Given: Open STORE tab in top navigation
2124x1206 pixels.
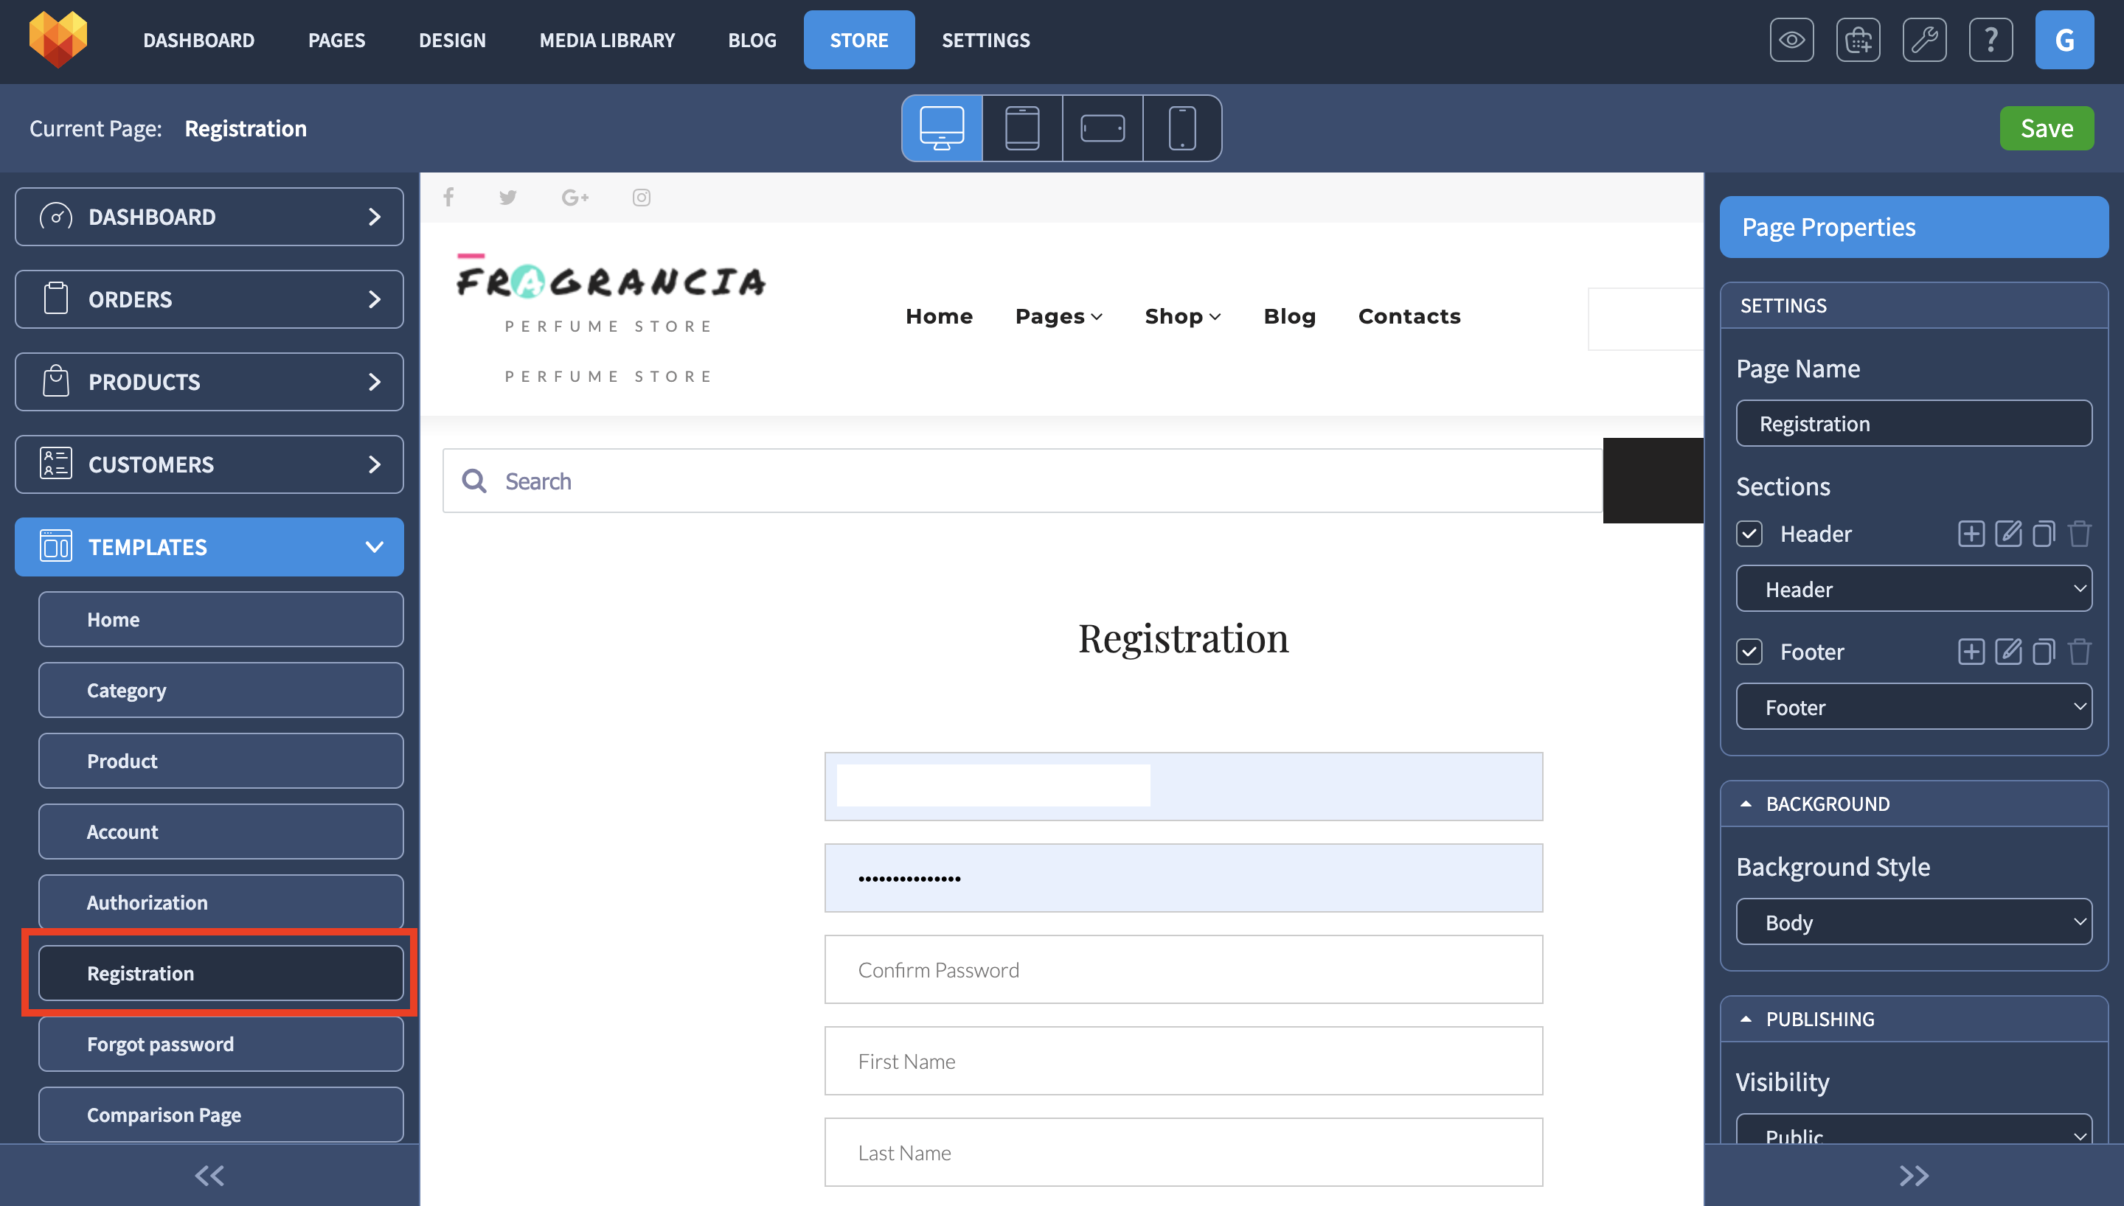Looking at the screenshot, I should (x=859, y=40).
